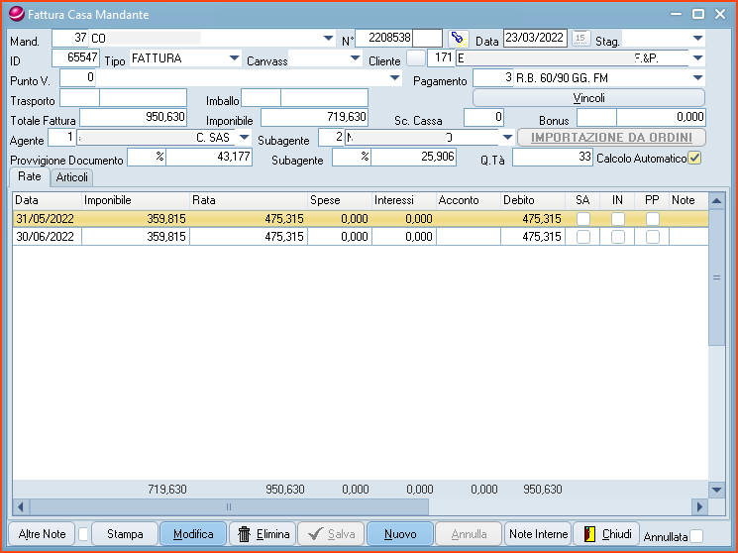Click Importazione da Ordini button
The width and height of the screenshot is (738, 553).
[x=611, y=138]
